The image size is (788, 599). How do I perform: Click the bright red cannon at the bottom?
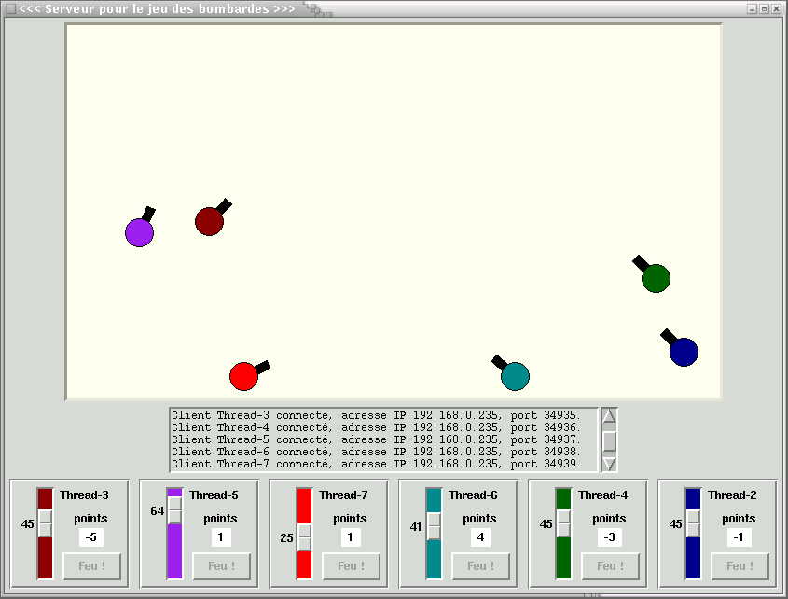click(x=243, y=376)
